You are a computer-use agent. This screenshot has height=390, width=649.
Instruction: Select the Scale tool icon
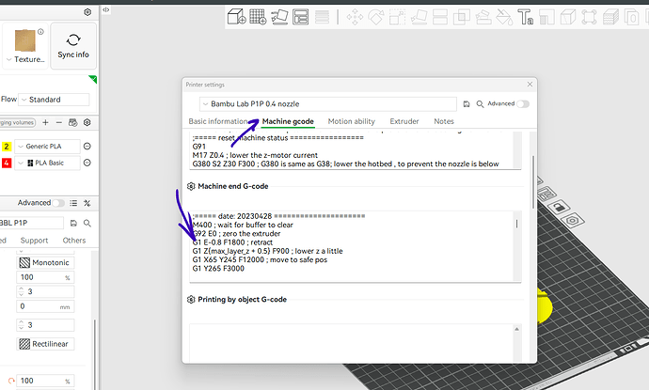[x=397, y=17]
